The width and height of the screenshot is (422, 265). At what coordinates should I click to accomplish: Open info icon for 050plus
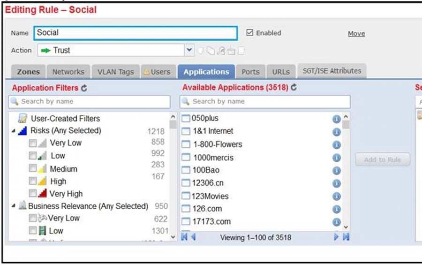(x=336, y=119)
